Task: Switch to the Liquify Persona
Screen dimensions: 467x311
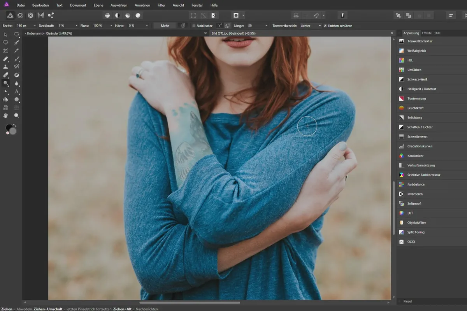Action: tap(20, 16)
